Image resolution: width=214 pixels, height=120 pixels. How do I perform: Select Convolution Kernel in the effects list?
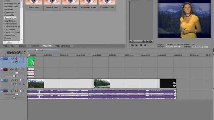[12, 32]
